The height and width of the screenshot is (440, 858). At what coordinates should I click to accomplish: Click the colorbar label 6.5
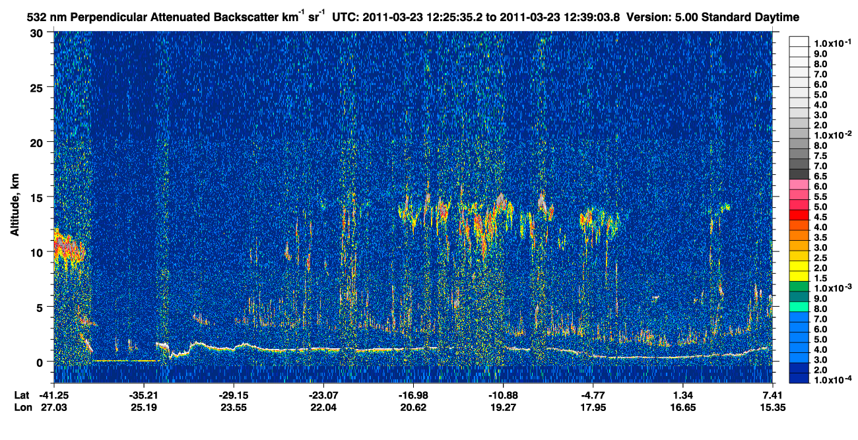[820, 176]
